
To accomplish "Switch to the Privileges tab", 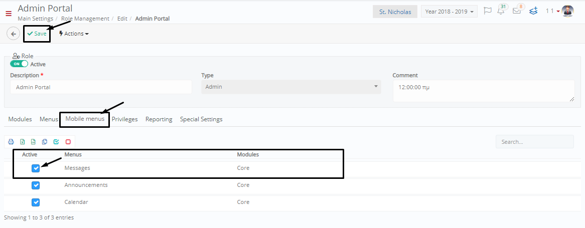I will tap(124, 119).
